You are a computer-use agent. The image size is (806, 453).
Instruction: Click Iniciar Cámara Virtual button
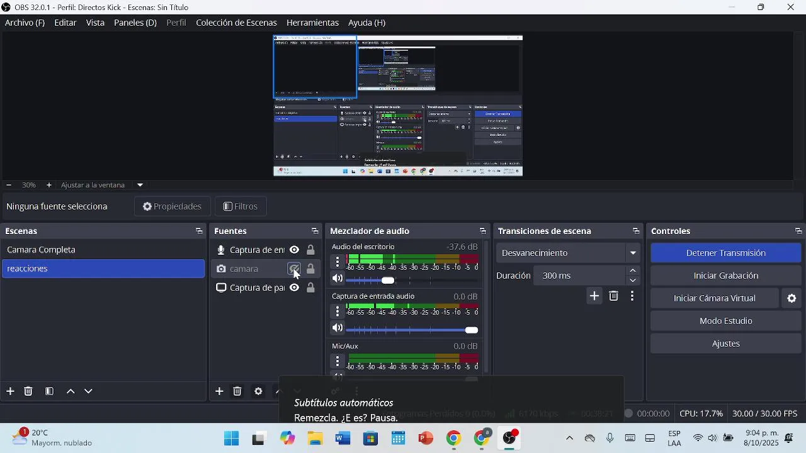[715, 298]
